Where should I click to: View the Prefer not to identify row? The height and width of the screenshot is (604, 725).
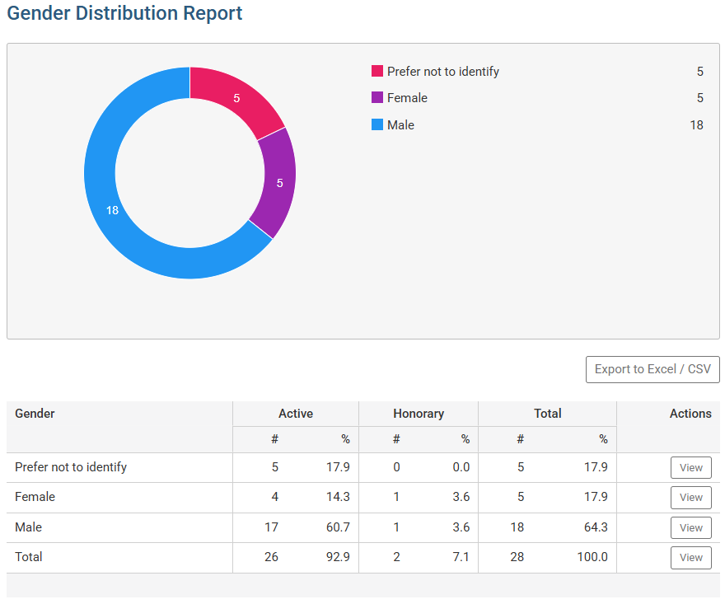coord(690,468)
